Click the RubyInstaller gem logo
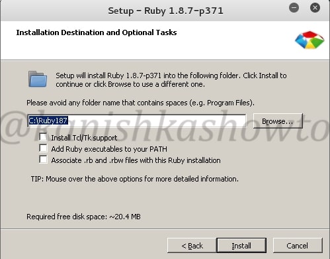This screenshot has width=330, height=259. pos(309,40)
